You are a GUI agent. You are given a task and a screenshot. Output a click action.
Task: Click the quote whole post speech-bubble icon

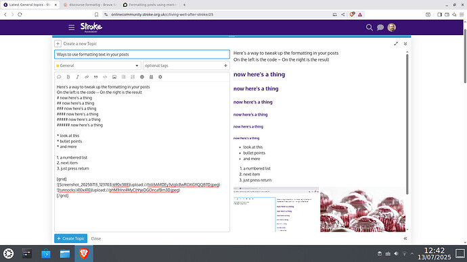59,77
